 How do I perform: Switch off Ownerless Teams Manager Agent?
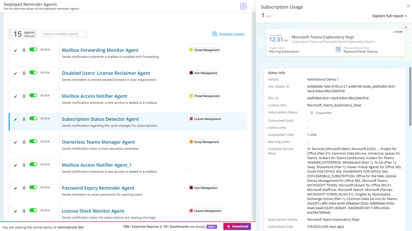pyautogui.click(x=33, y=141)
